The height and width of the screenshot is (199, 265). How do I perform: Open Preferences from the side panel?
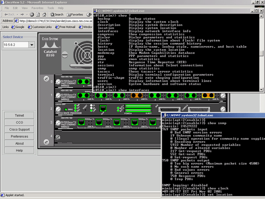coord(19,136)
